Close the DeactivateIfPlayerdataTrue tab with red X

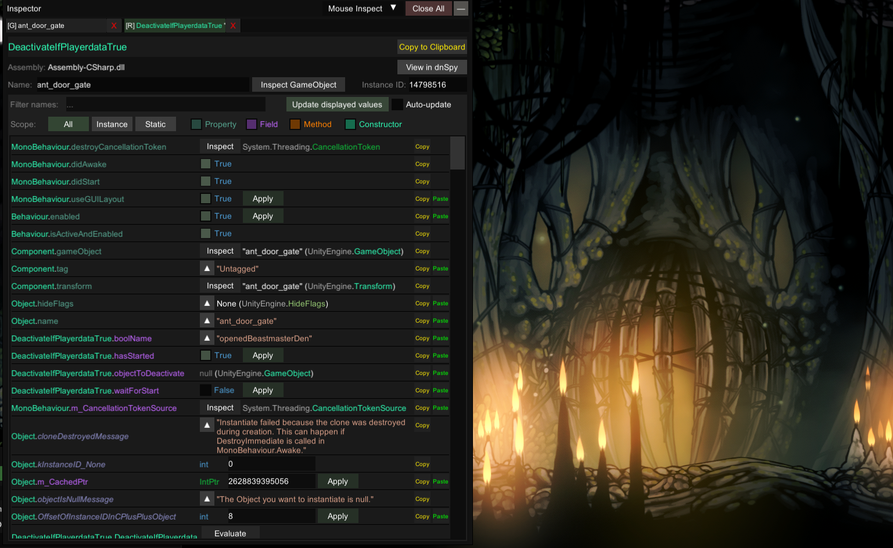(x=233, y=26)
